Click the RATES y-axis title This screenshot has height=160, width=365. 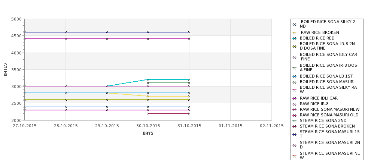(5, 70)
